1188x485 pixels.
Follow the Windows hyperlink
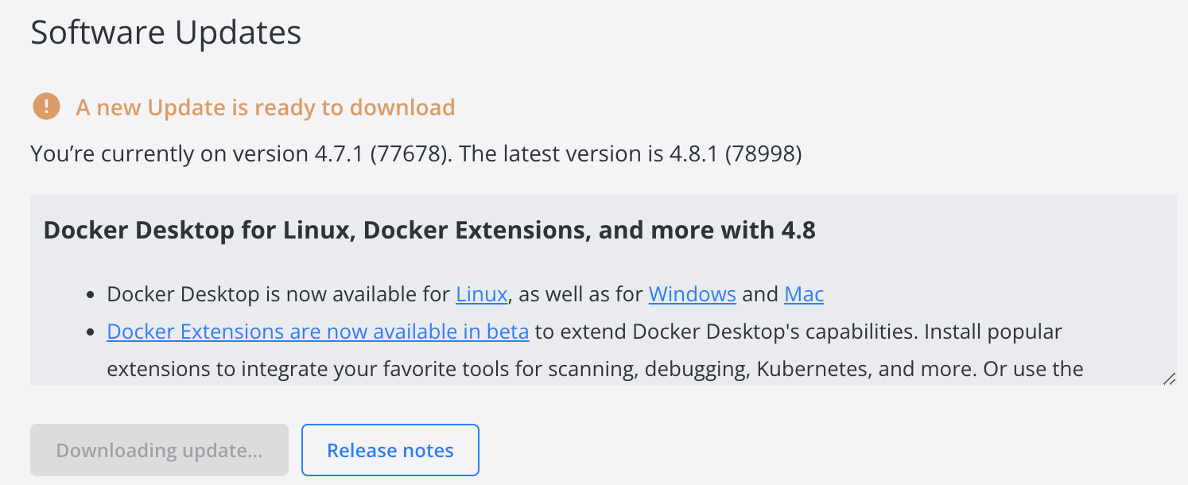692,294
